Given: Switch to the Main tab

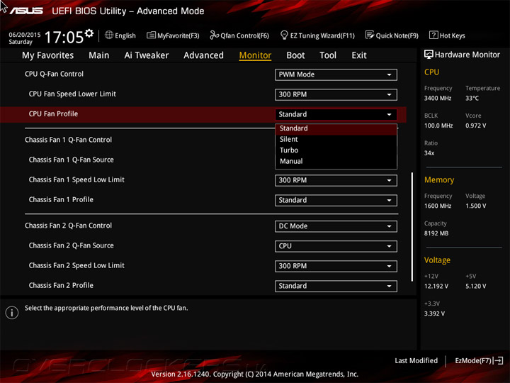Looking at the screenshot, I should click(99, 55).
